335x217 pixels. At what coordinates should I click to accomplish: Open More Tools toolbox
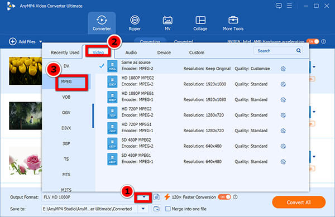point(233,23)
